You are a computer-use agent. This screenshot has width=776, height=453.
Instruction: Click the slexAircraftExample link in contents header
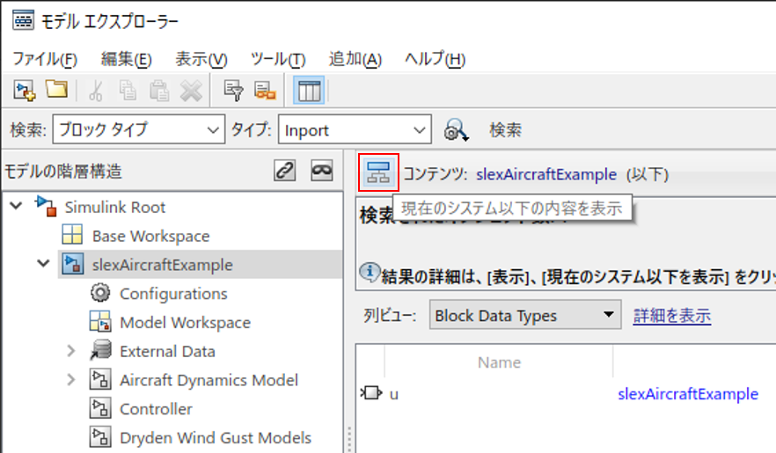[546, 174]
